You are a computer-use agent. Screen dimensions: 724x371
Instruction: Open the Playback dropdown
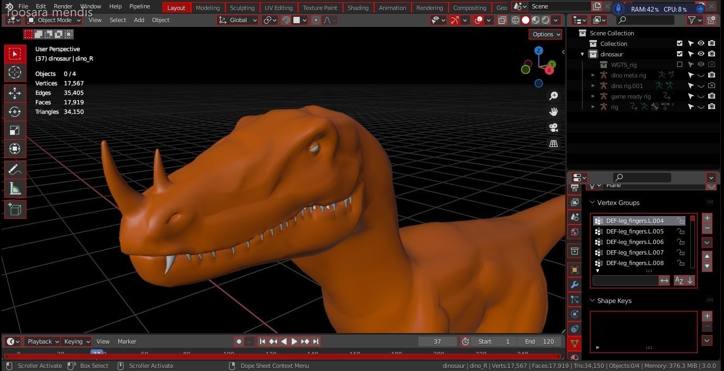pyautogui.click(x=43, y=341)
